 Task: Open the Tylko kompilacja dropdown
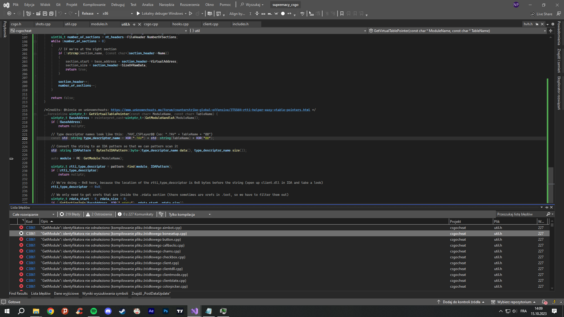click(x=189, y=214)
